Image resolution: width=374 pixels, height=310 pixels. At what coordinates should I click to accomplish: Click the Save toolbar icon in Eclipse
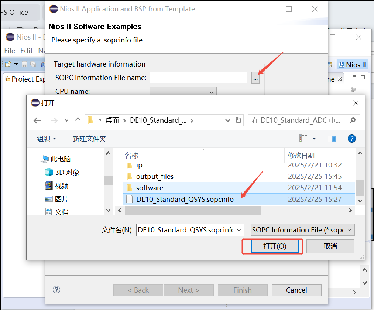[x=24, y=64]
